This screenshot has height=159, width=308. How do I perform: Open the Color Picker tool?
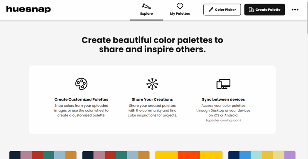222,10
